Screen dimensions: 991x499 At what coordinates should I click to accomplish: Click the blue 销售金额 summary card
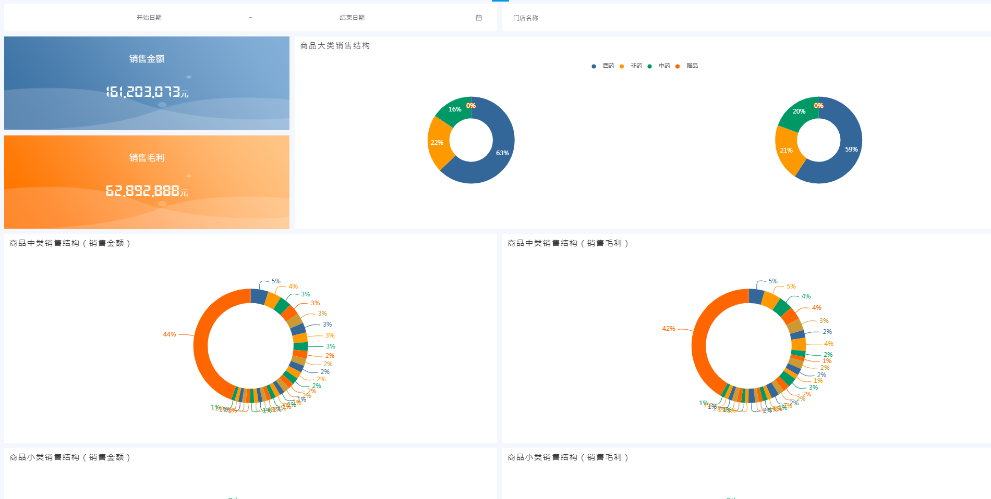pyautogui.click(x=147, y=83)
